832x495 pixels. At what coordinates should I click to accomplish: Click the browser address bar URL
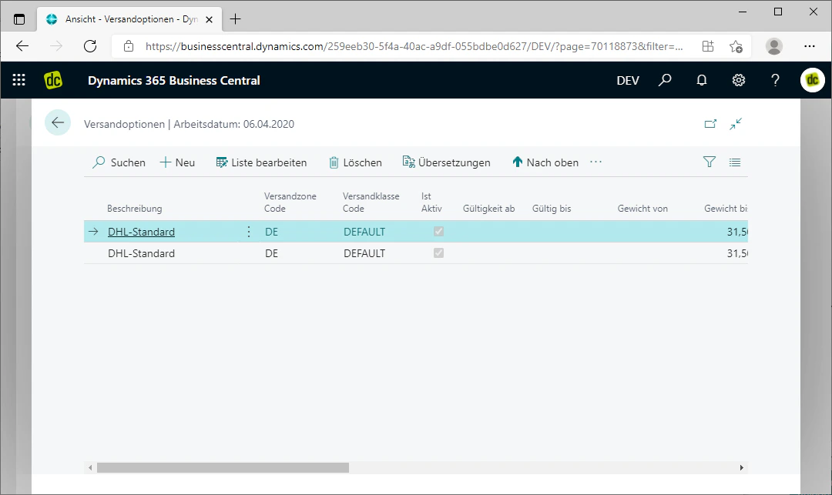(414, 46)
